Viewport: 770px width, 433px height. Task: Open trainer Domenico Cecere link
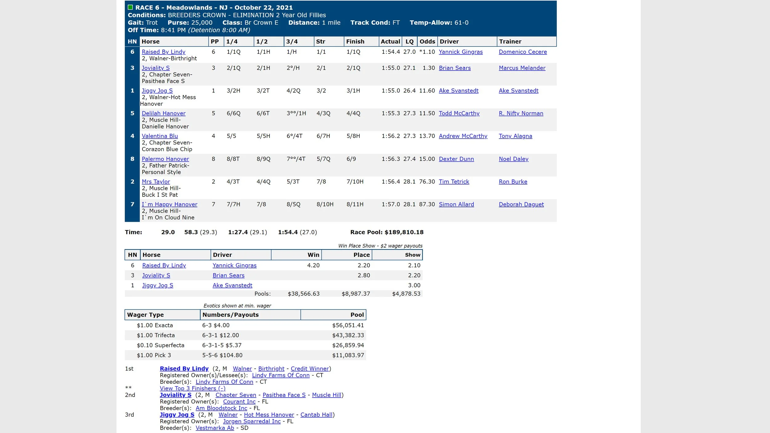pos(523,52)
